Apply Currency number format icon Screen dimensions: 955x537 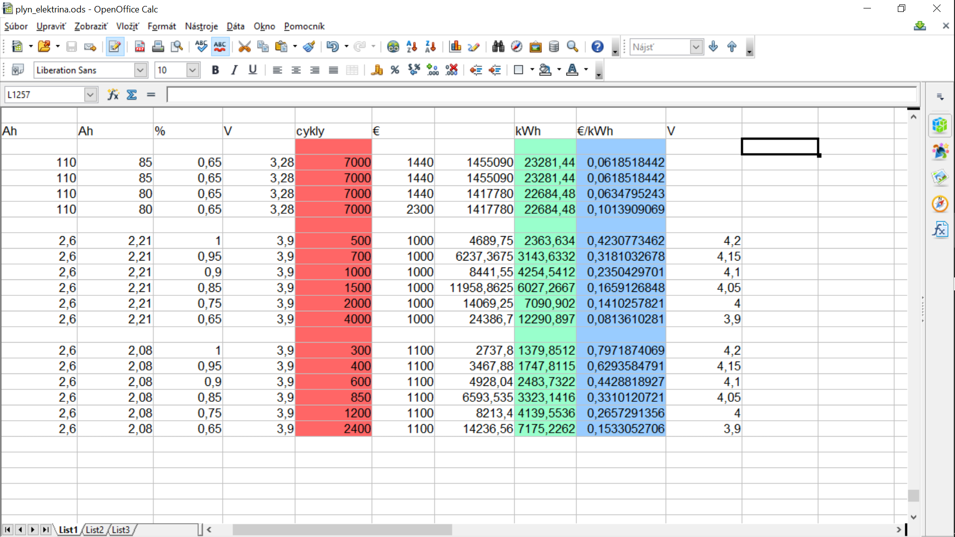[377, 70]
